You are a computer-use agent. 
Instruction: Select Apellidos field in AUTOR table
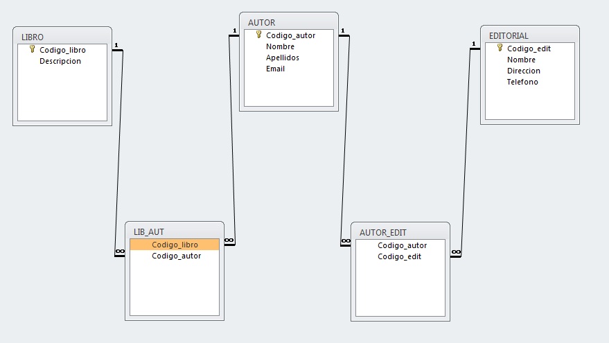[x=283, y=58]
